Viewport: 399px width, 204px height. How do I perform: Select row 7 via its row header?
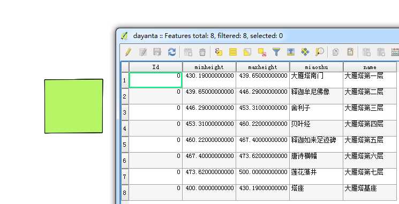125,177
